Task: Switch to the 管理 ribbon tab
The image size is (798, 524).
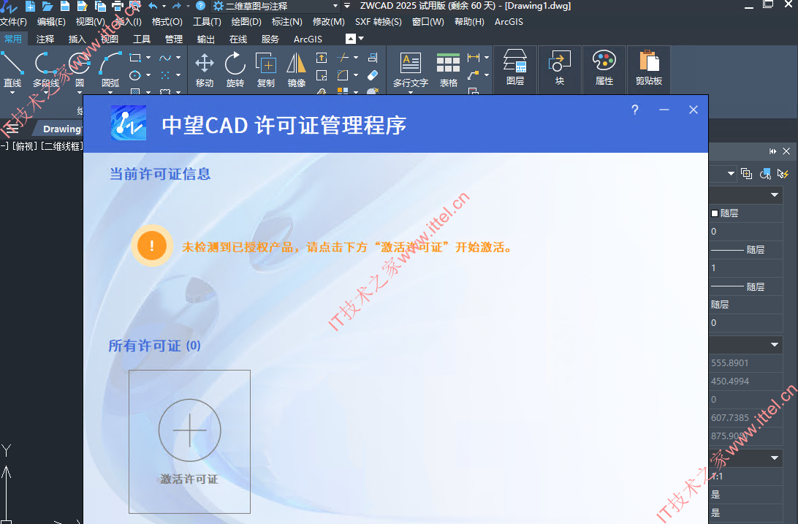Action: click(173, 39)
